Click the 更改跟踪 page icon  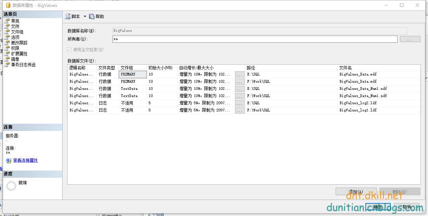[7, 43]
